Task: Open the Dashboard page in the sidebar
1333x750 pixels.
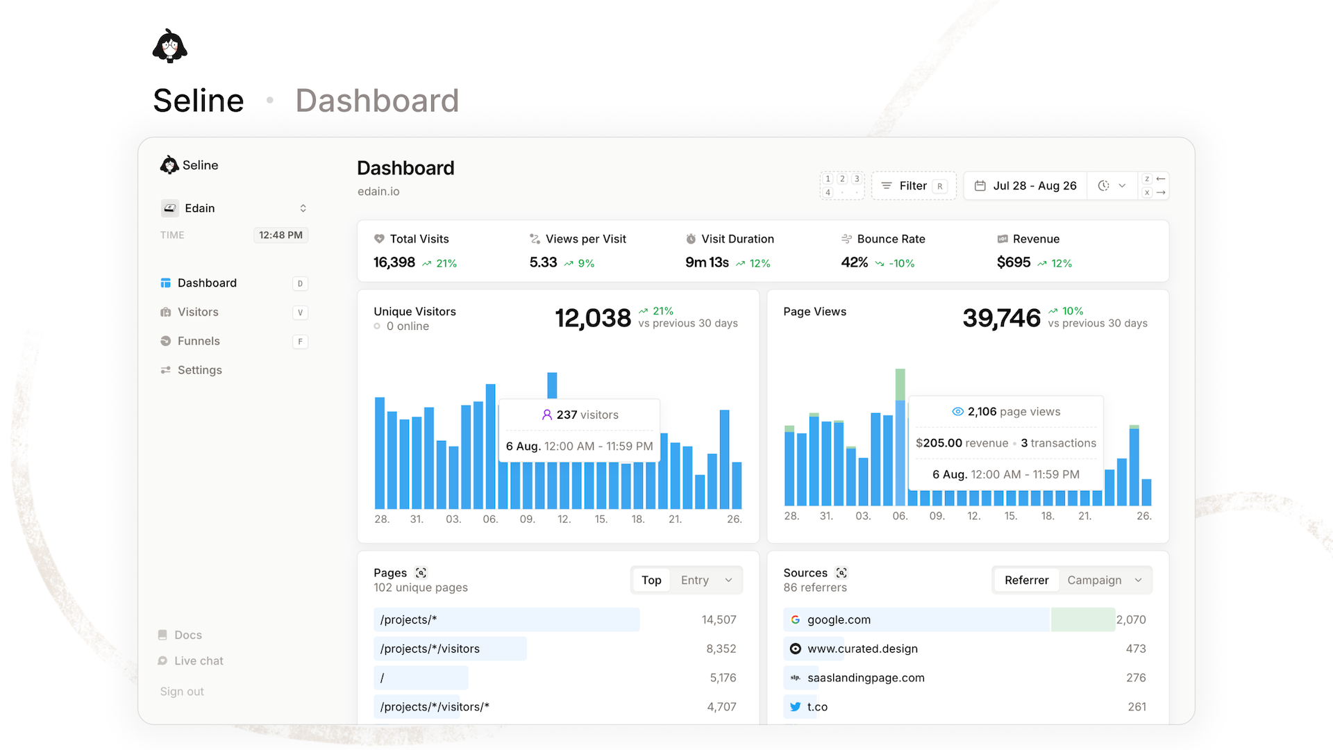Action: (x=234, y=283)
